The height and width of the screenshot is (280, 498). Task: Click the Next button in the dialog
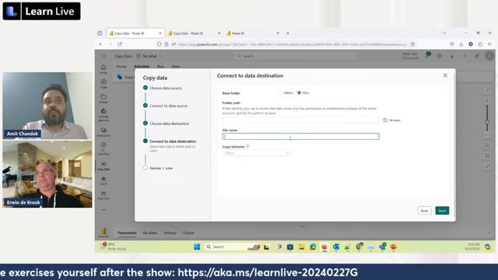coord(442,211)
